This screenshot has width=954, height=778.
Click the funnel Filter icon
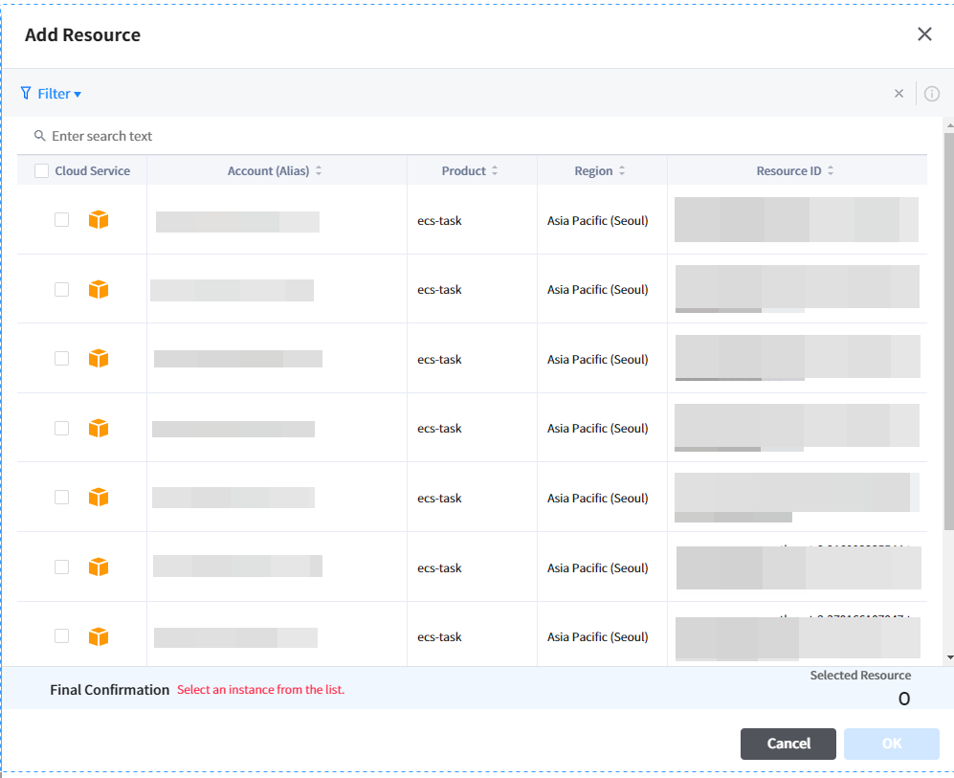(x=26, y=94)
